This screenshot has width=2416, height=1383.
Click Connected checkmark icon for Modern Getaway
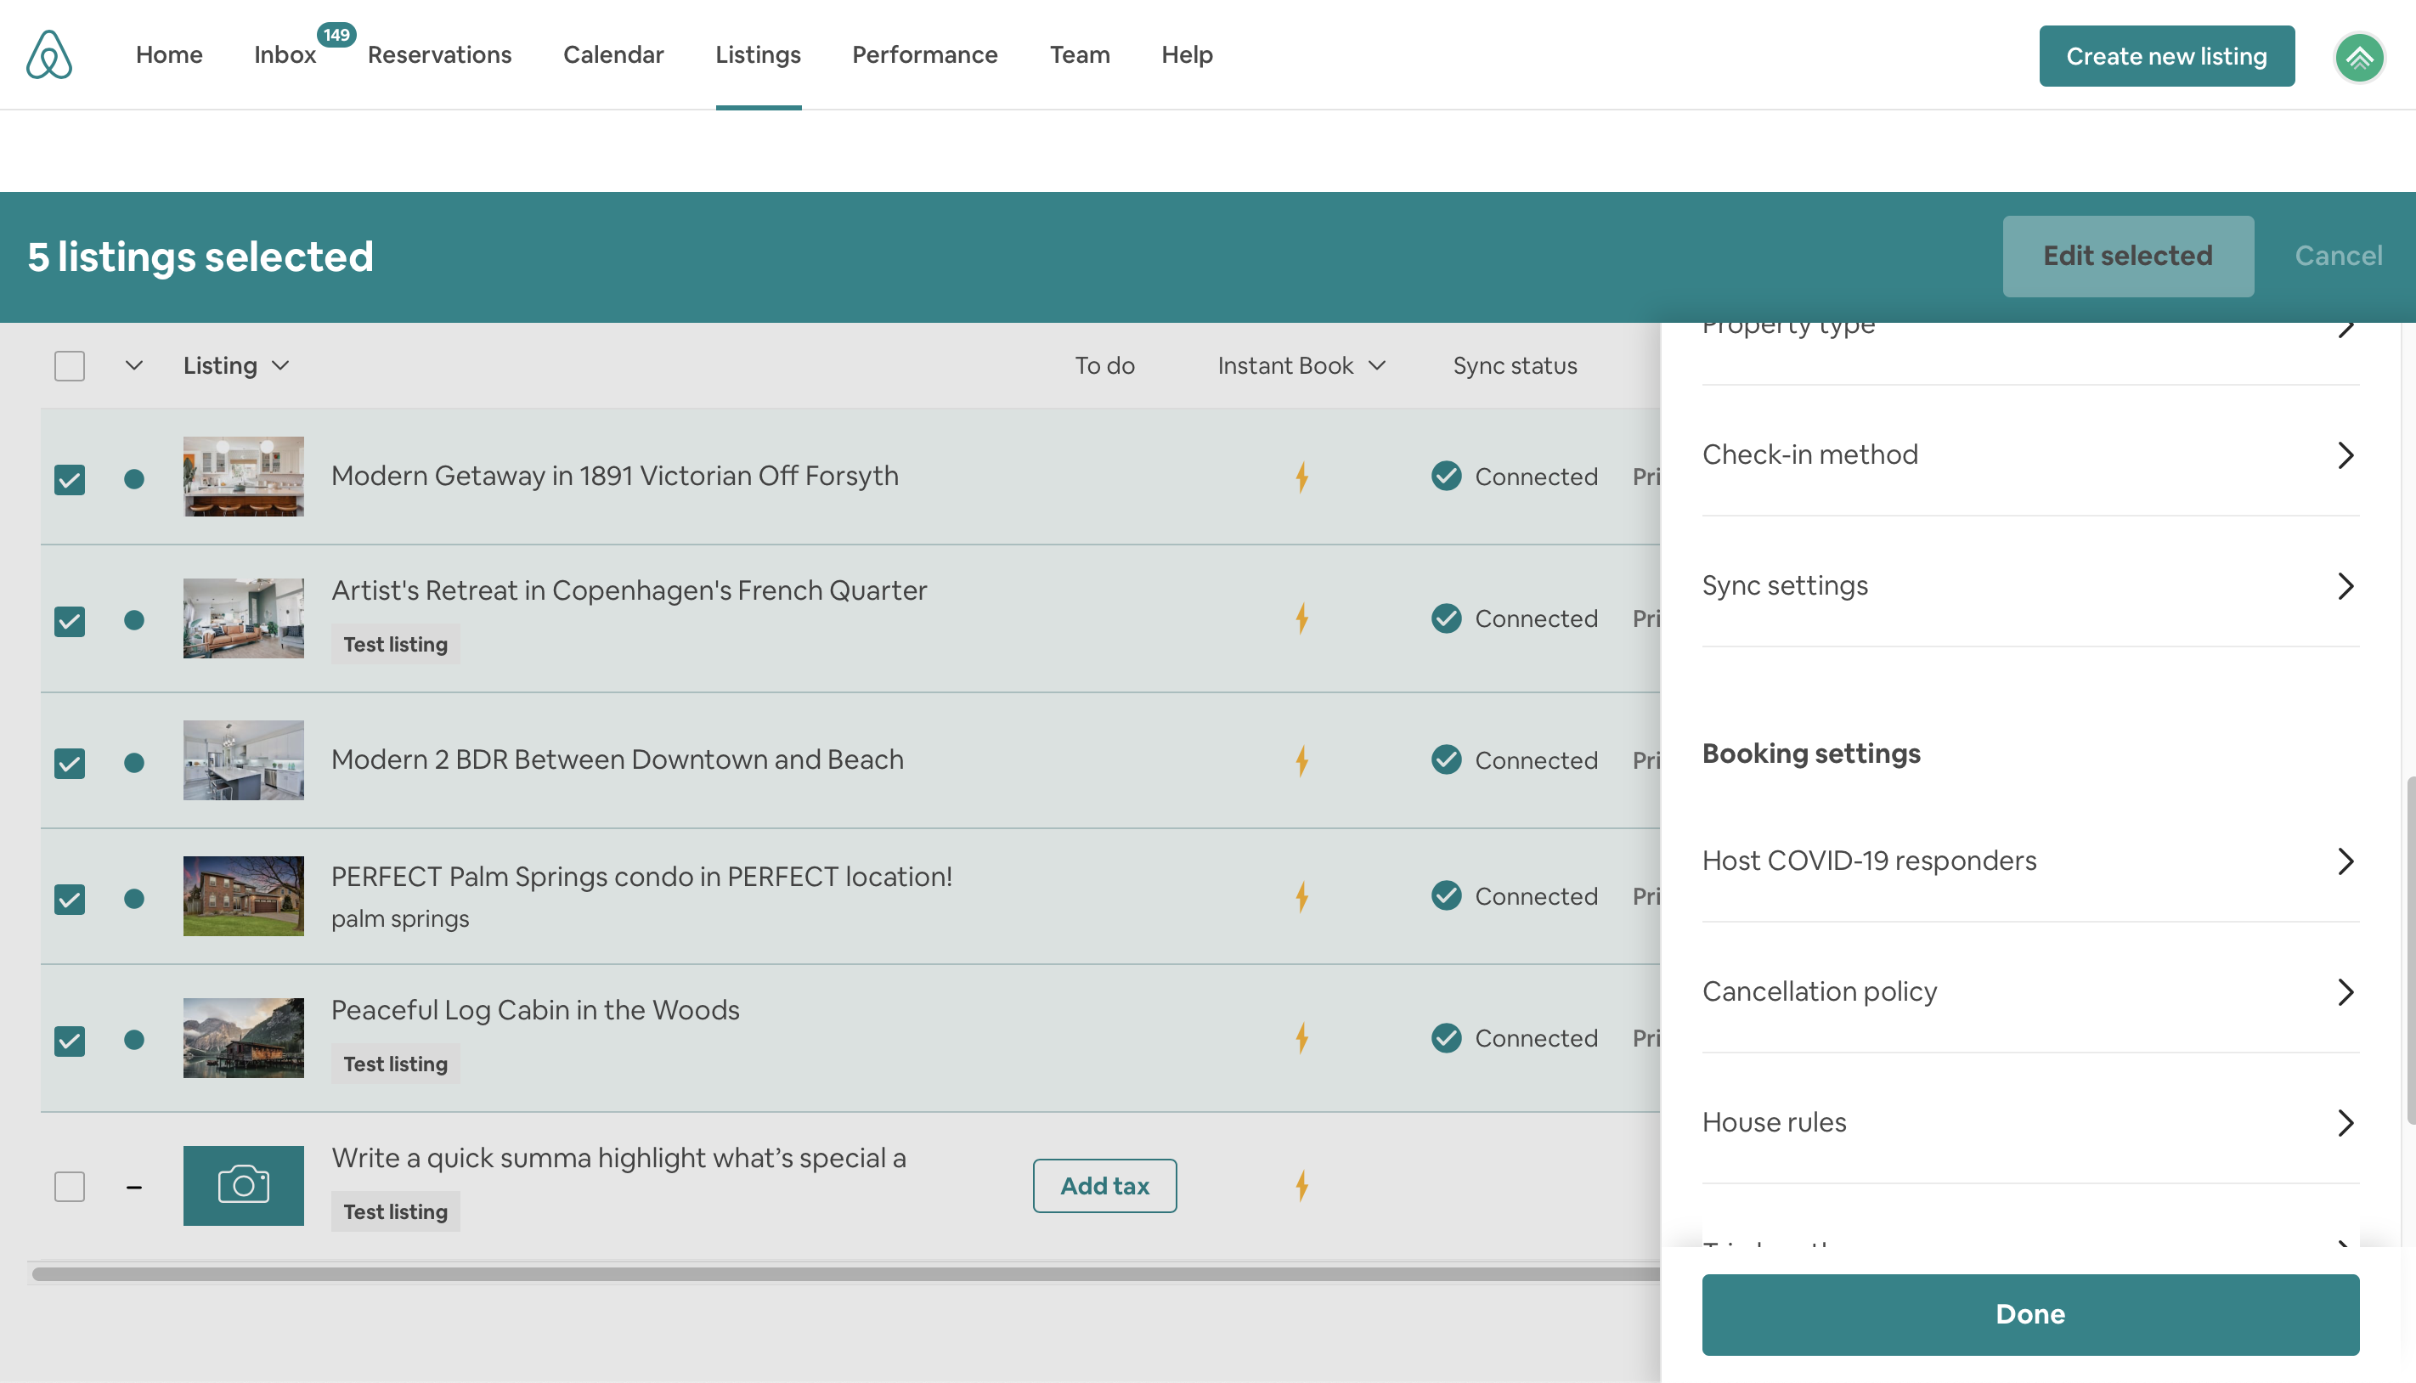click(1447, 476)
